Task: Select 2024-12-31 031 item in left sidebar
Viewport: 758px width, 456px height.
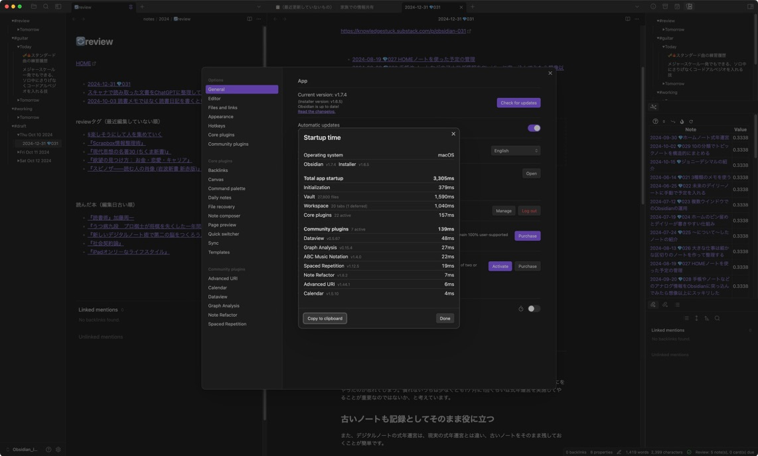Action: pos(40,143)
